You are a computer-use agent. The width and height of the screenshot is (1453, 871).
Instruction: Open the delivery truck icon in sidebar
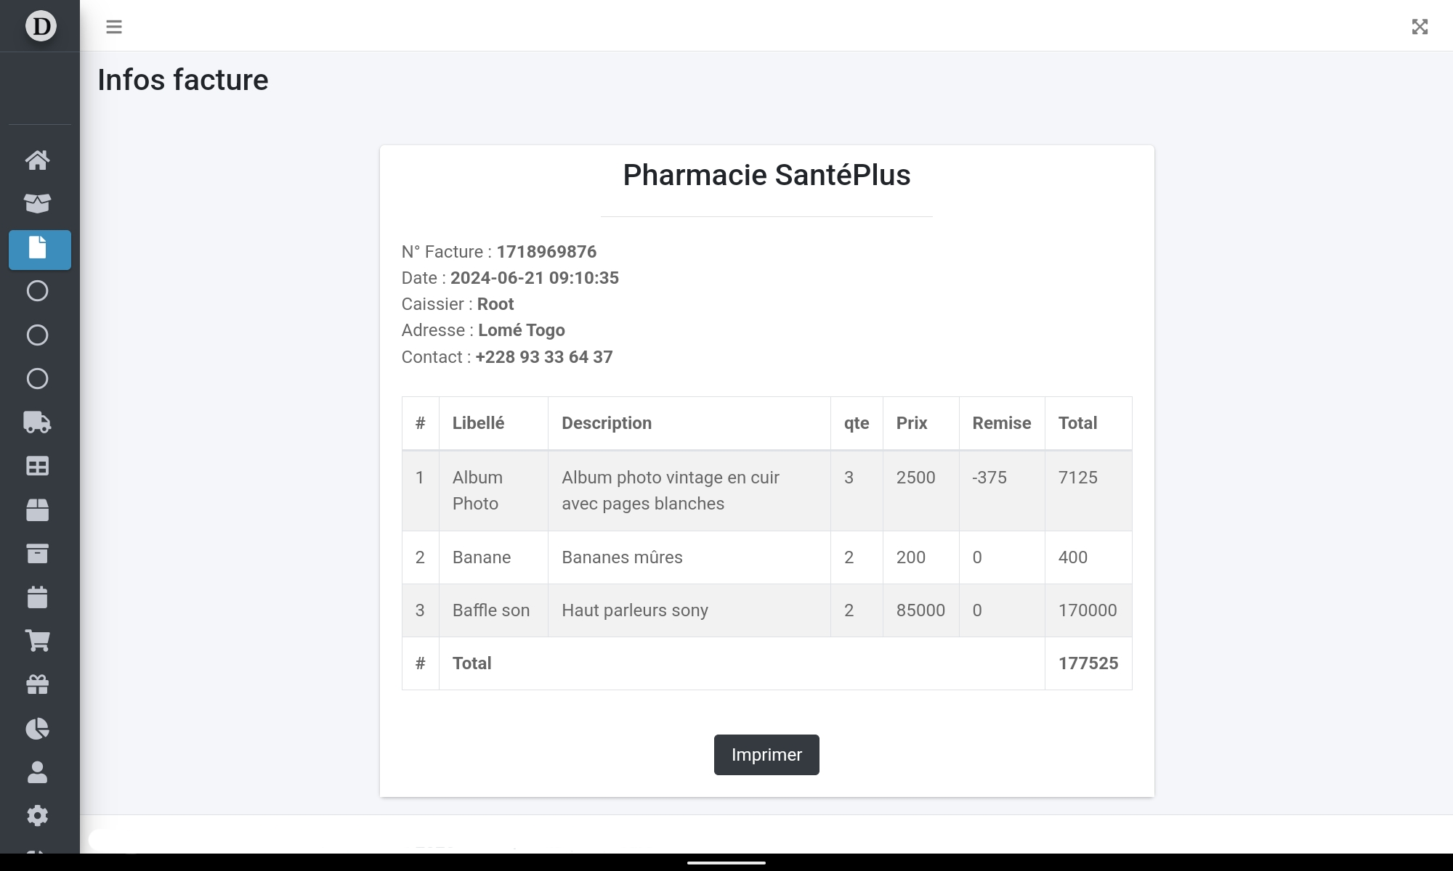point(38,422)
